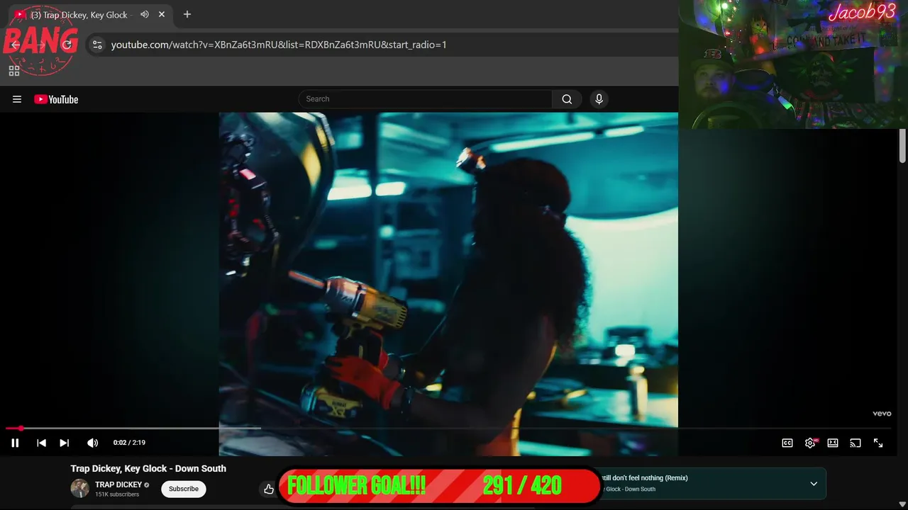Go to the YouTube home logo
The width and height of the screenshot is (908, 510).
click(x=56, y=99)
